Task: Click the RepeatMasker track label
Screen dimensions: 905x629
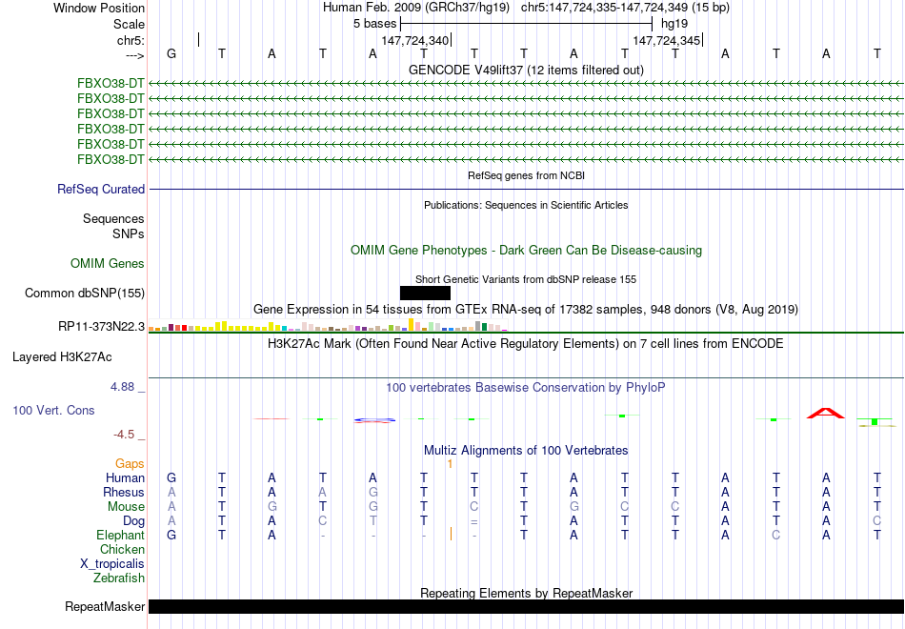Action: (105, 606)
